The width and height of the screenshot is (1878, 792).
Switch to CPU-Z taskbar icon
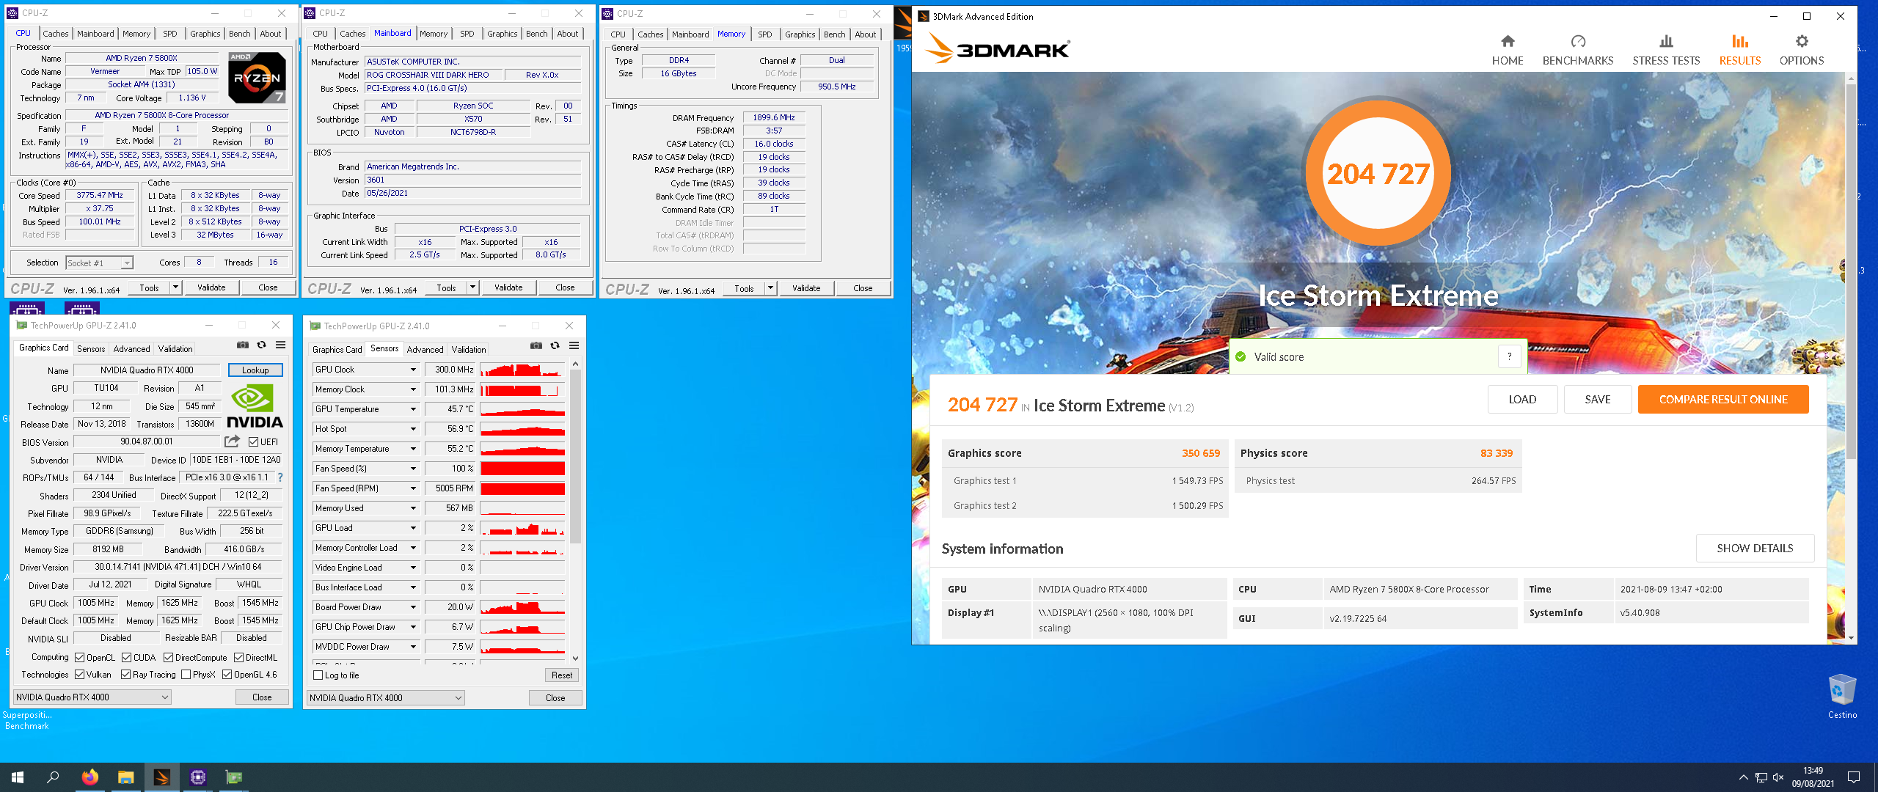[197, 777]
